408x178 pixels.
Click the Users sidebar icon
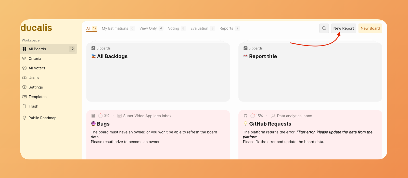click(24, 78)
